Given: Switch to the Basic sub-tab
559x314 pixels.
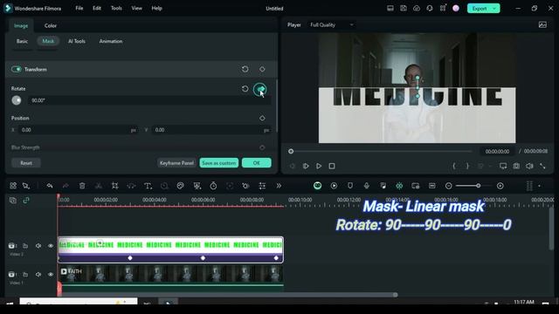Looking at the screenshot, I should pyautogui.click(x=22, y=41).
